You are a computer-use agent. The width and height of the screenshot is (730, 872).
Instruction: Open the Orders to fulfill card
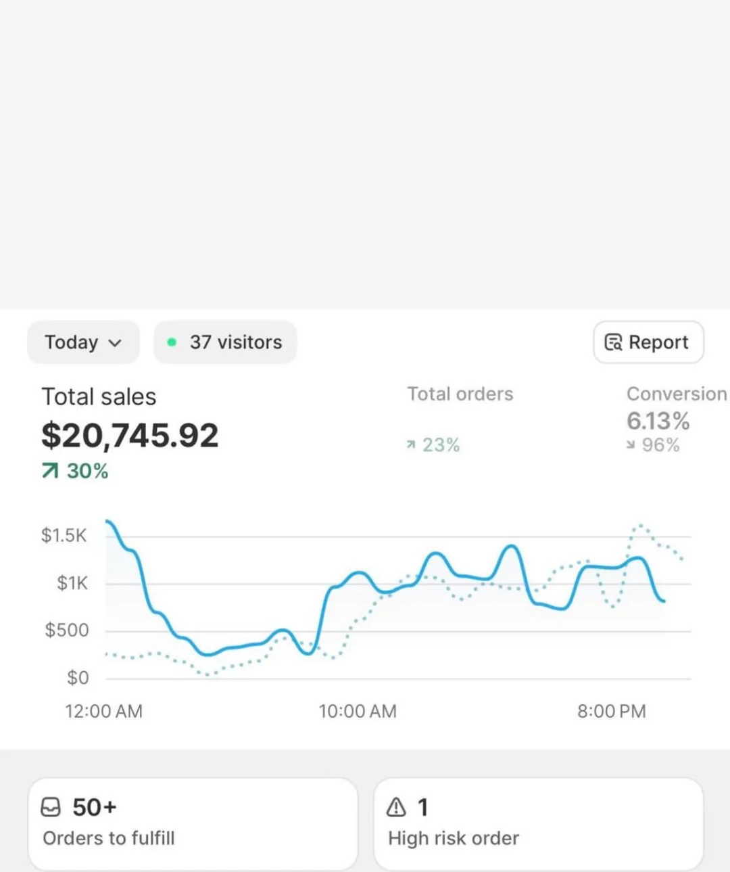point(193,823)
